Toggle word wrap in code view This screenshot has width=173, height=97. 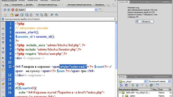(x=3, y=66)
